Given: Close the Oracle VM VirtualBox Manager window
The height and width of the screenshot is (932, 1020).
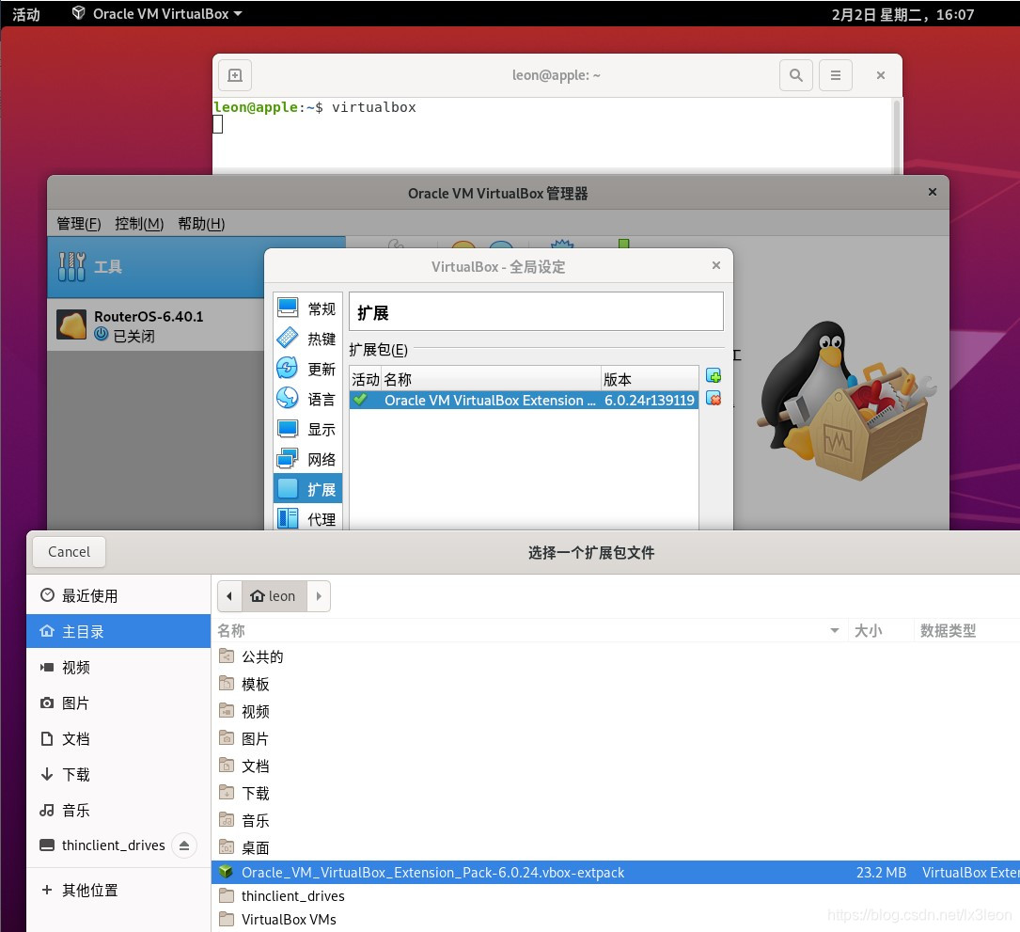Looking at the screenshot, I should 933,192.
